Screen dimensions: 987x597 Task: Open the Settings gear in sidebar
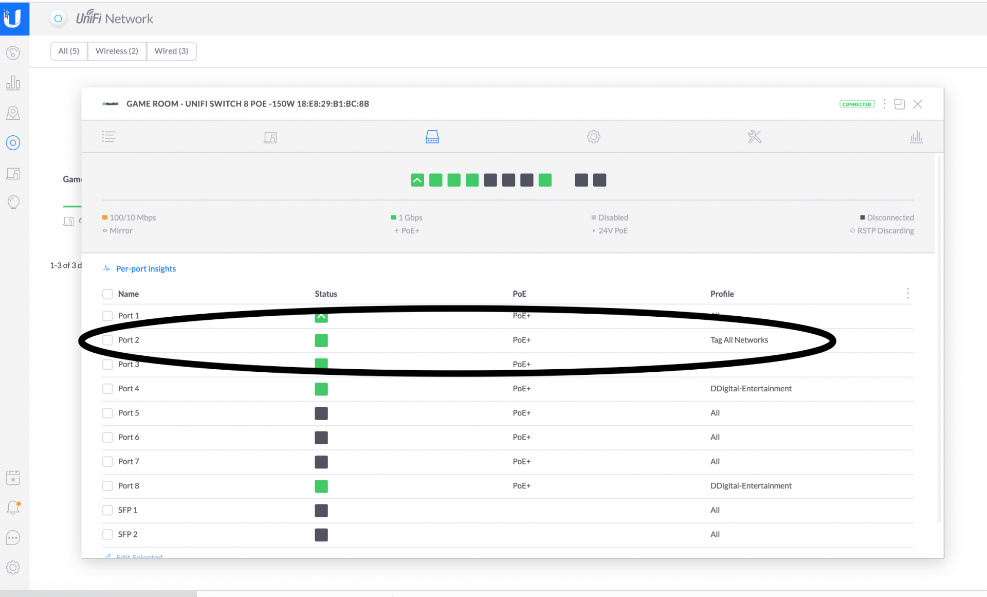(13, 568)
